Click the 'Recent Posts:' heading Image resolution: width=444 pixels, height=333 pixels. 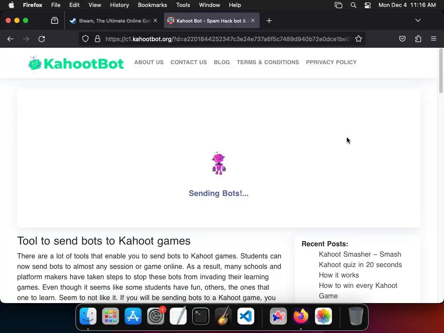325,244
